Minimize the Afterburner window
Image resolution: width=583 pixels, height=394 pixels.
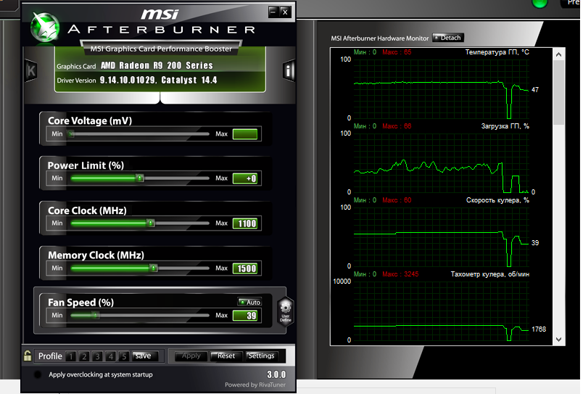point(273,12)
